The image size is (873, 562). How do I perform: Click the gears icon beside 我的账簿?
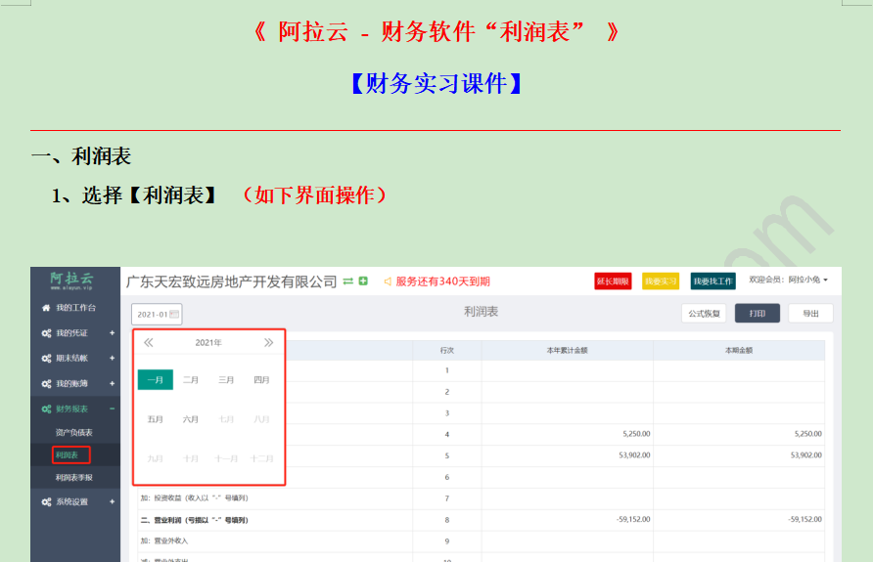[46, 383]
